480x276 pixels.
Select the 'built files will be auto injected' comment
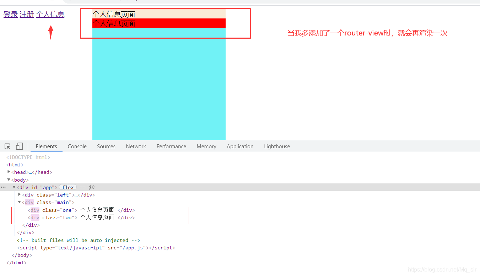(x=79, y=240)
